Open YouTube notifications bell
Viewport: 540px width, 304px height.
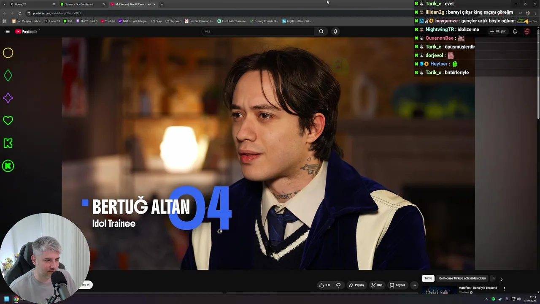coord(515,31)
